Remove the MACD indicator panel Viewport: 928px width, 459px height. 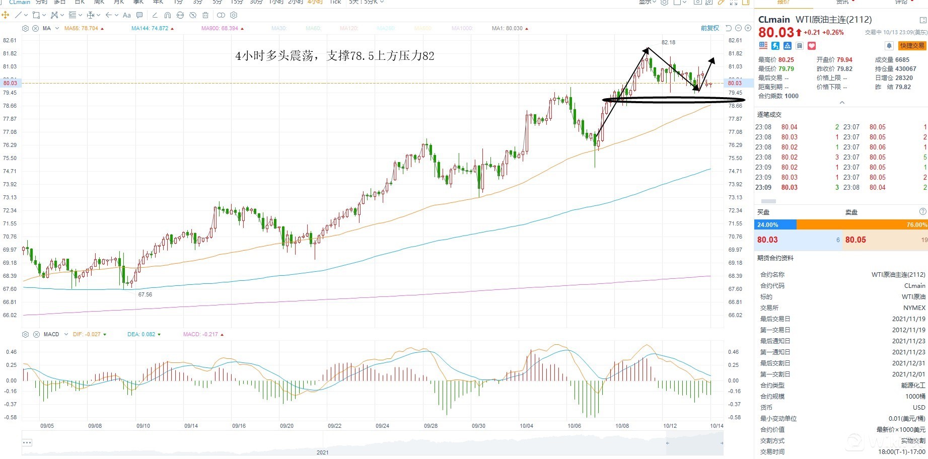pos(36,334)
